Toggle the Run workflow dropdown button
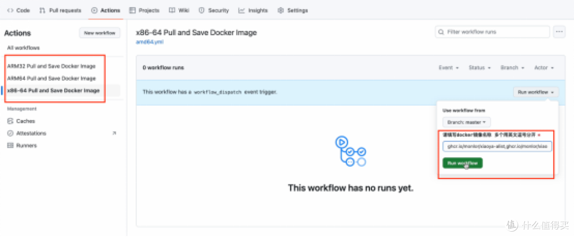 click(x=536, y=92)
